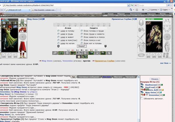
Task: Click the 'Выход' game menu item
Action: 162,14
